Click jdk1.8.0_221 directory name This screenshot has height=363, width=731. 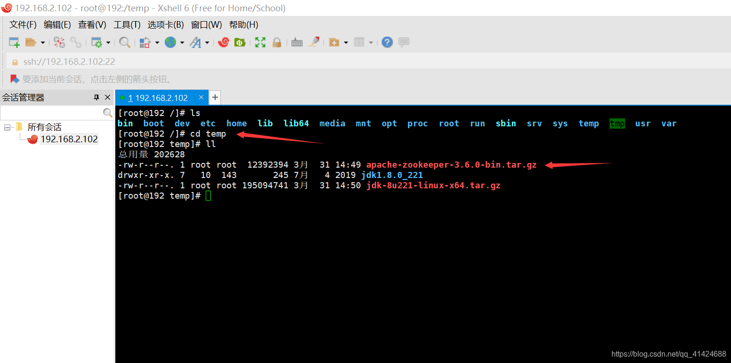click(392, 175)
